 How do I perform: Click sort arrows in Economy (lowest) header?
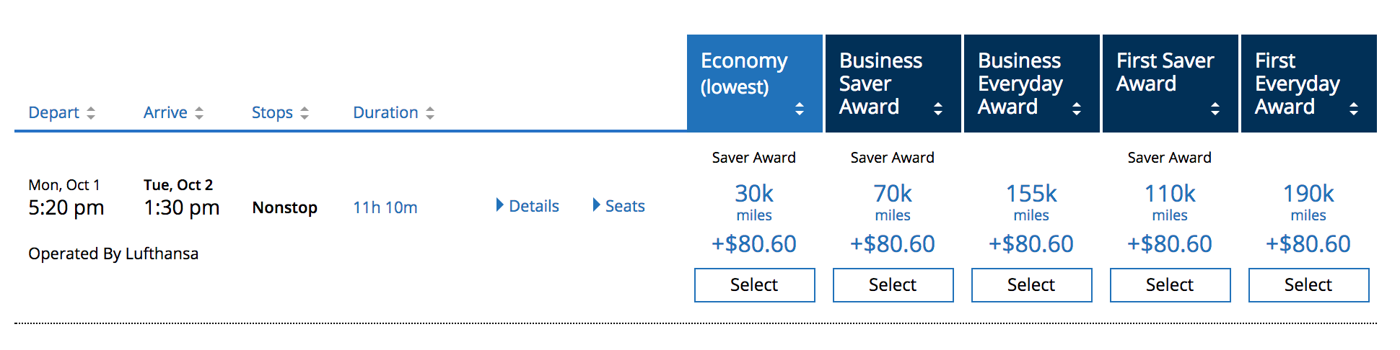(800, 109)
